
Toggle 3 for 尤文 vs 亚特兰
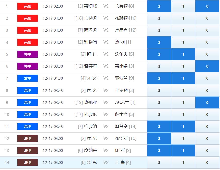(159, 78)
